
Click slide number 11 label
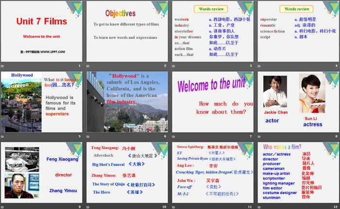coord(250,207)
